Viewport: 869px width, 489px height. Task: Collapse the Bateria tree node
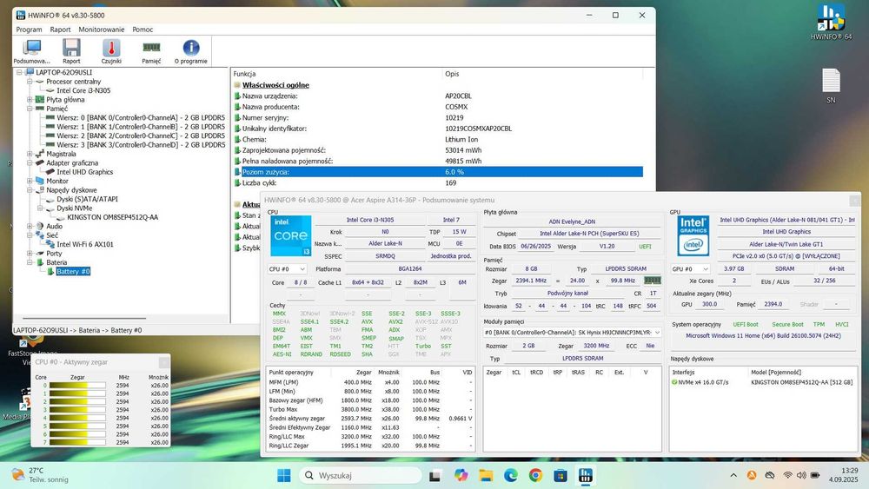click(30, 262)
